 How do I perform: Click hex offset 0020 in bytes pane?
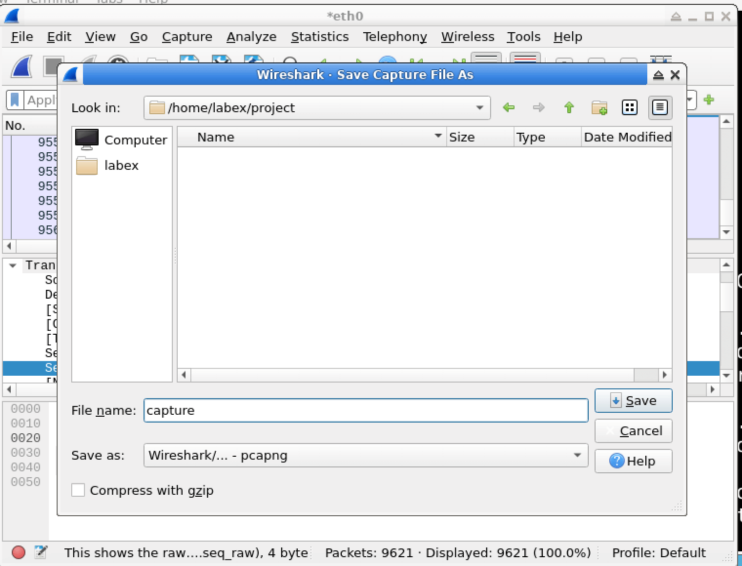pos(25,438)
